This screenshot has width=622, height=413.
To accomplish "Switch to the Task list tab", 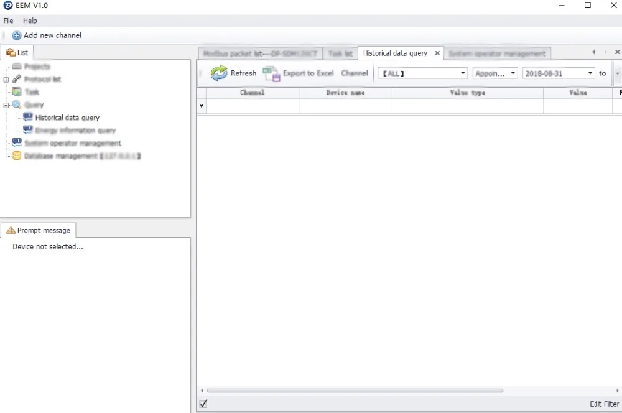I will coord(340,53).
